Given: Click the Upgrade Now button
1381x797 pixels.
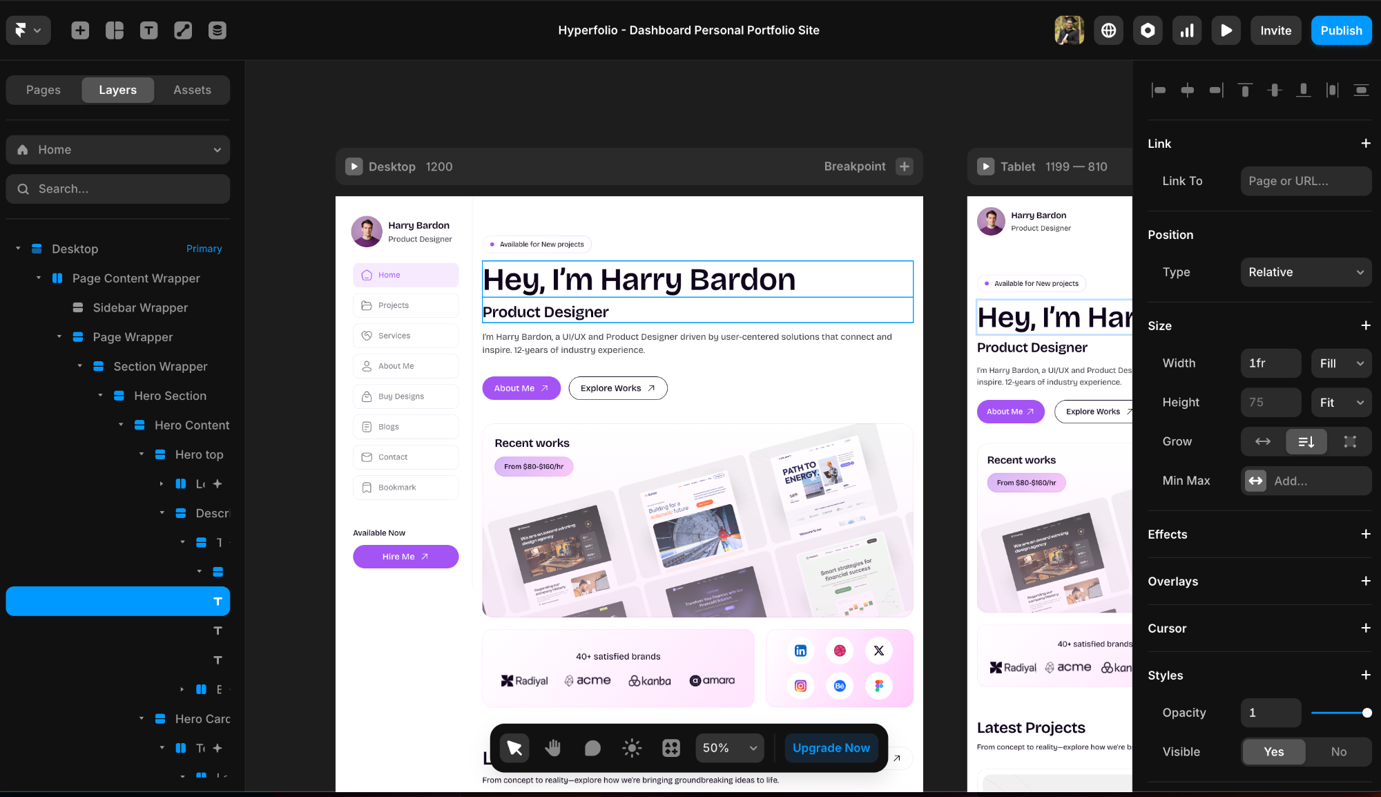Looking at the screenshot, I should 831,748.
